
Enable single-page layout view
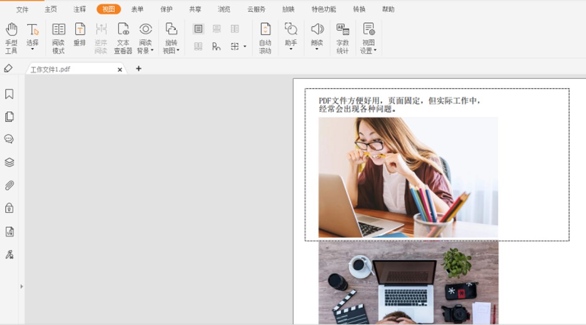[x=198, y=28]
